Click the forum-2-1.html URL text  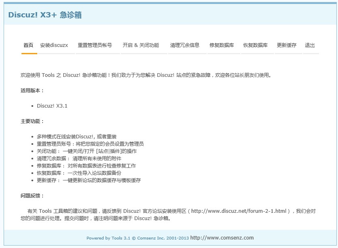239,211
